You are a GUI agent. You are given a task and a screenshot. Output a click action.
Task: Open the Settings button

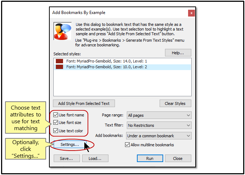click(x=70, y=144)
